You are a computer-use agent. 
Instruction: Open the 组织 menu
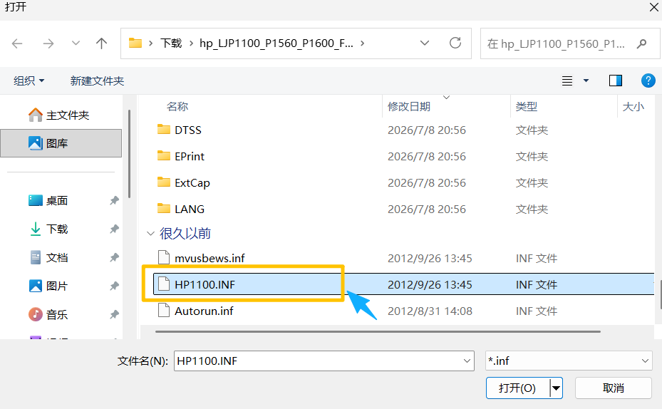click(29, 81)
